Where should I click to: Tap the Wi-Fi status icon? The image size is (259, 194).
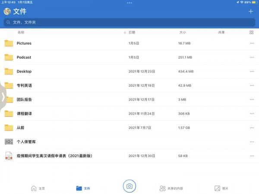click(242, 2)
